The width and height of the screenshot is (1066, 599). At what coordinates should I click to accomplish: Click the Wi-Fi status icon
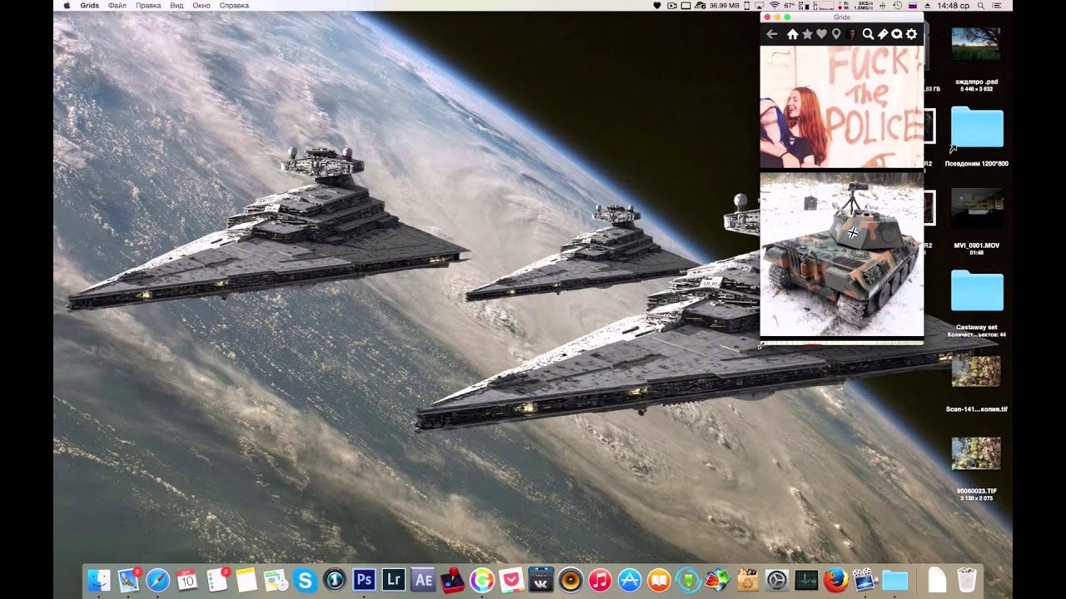point(775,5)
